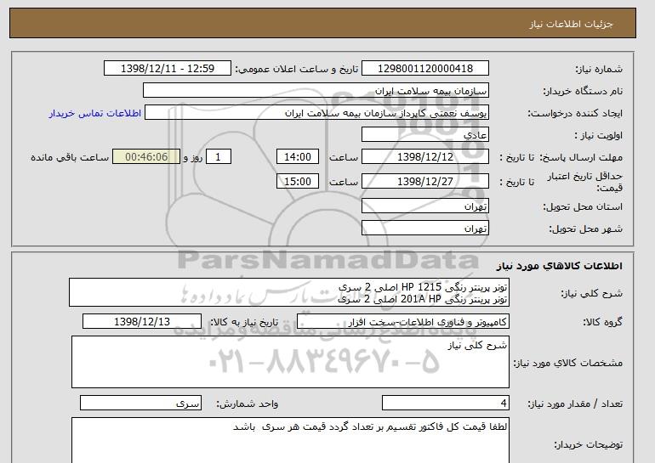This screenshot has height=463, width=655.
Task: Click the need number field 1298001120000418
Action: tap(424, 69)
